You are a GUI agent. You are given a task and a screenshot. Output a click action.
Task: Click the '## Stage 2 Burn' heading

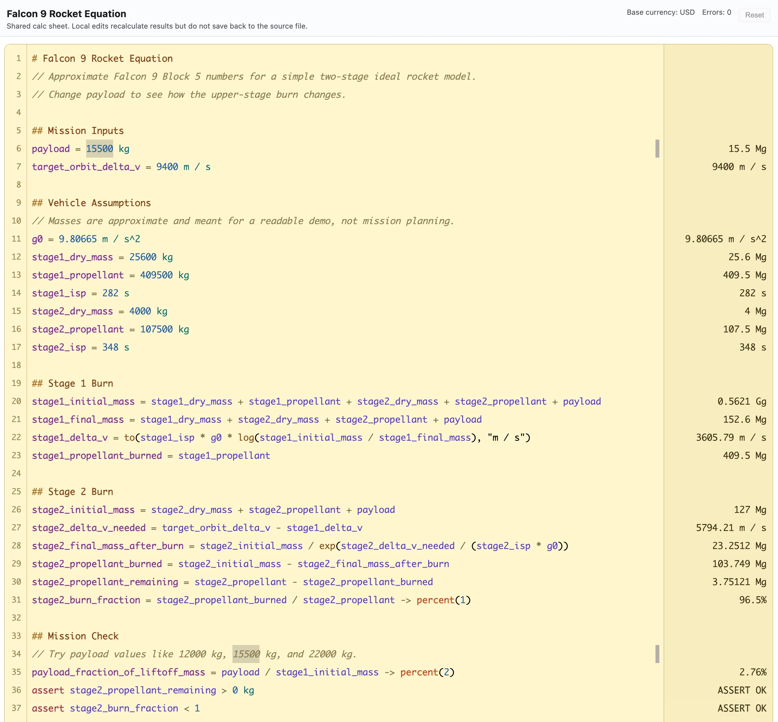[x=72, y=492]
